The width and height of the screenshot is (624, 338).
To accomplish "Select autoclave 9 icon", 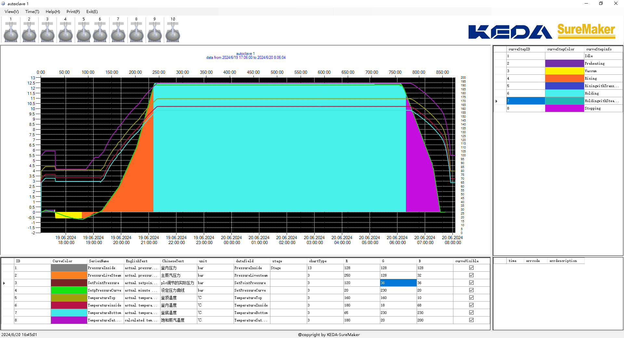I will pyautogui.click(x=155, y=33).
